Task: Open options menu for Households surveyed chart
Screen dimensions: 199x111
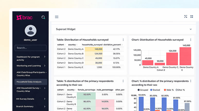Action: tap(191, 40)
